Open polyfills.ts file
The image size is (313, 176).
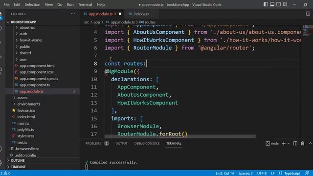(25, 130)
